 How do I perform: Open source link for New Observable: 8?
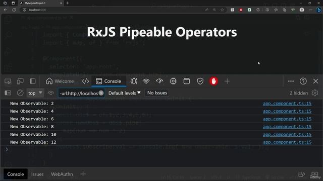click(287, 127)
